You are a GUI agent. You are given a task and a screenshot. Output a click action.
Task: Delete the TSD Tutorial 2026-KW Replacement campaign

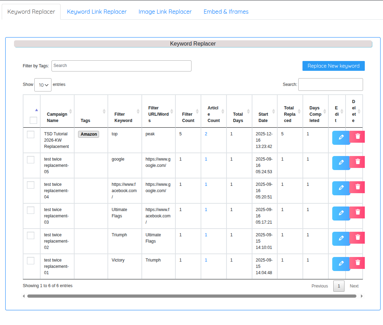pyautogui.click(x=357, y=137)
